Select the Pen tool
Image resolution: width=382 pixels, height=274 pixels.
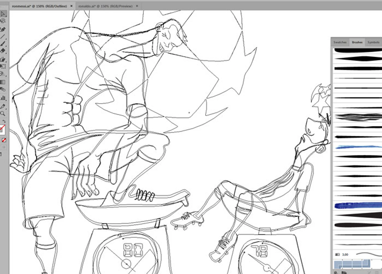[3, 29]
